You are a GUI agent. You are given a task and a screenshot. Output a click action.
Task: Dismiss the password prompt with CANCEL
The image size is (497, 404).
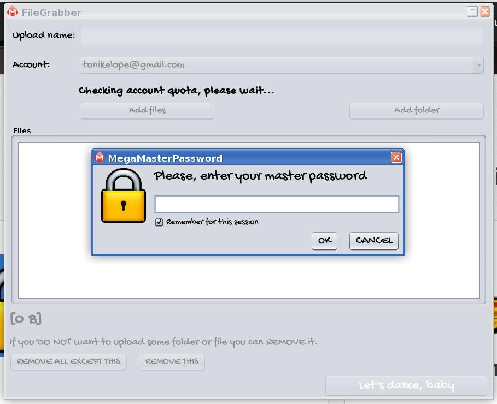point(373,241)
